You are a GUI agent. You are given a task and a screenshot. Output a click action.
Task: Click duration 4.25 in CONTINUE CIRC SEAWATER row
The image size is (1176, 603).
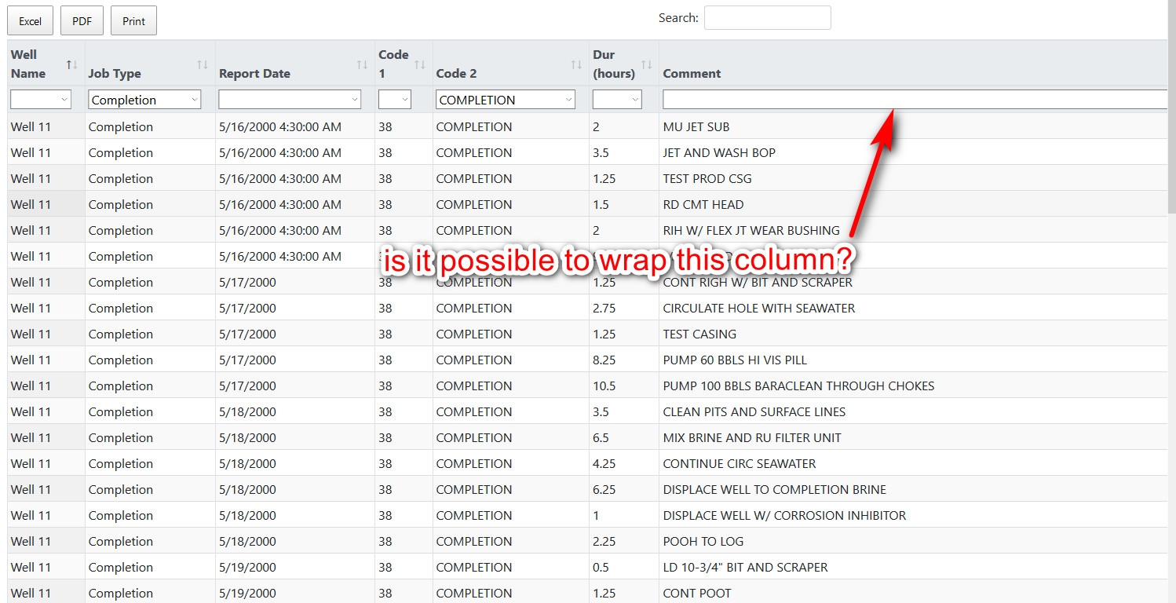coord(604,463)
